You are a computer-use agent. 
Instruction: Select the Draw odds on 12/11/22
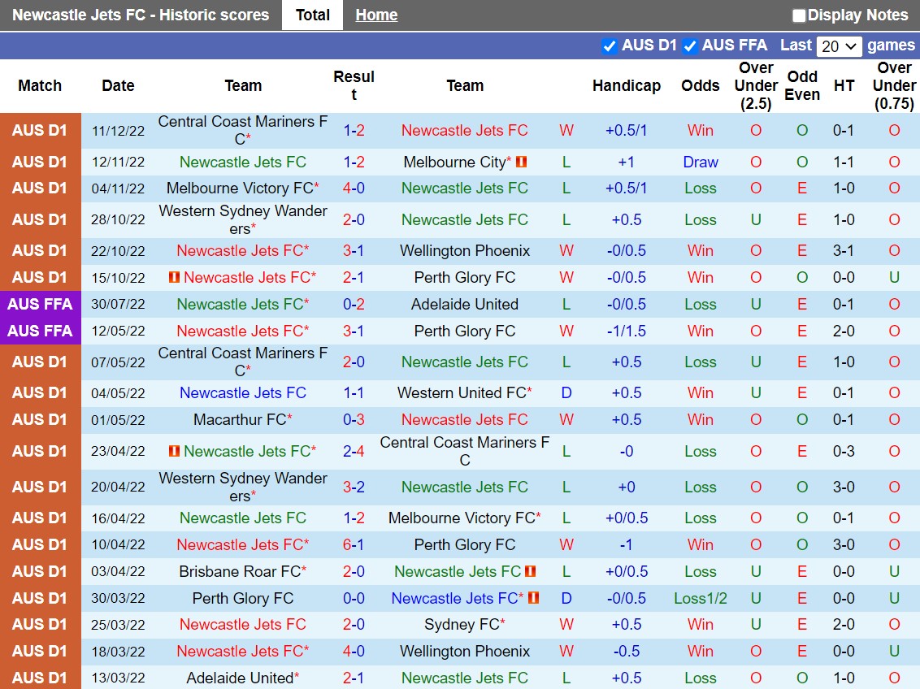[x=700, y=162]
